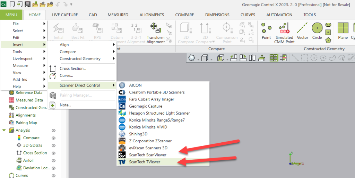Toggle visibility eye for Curves

pos(53,176)
